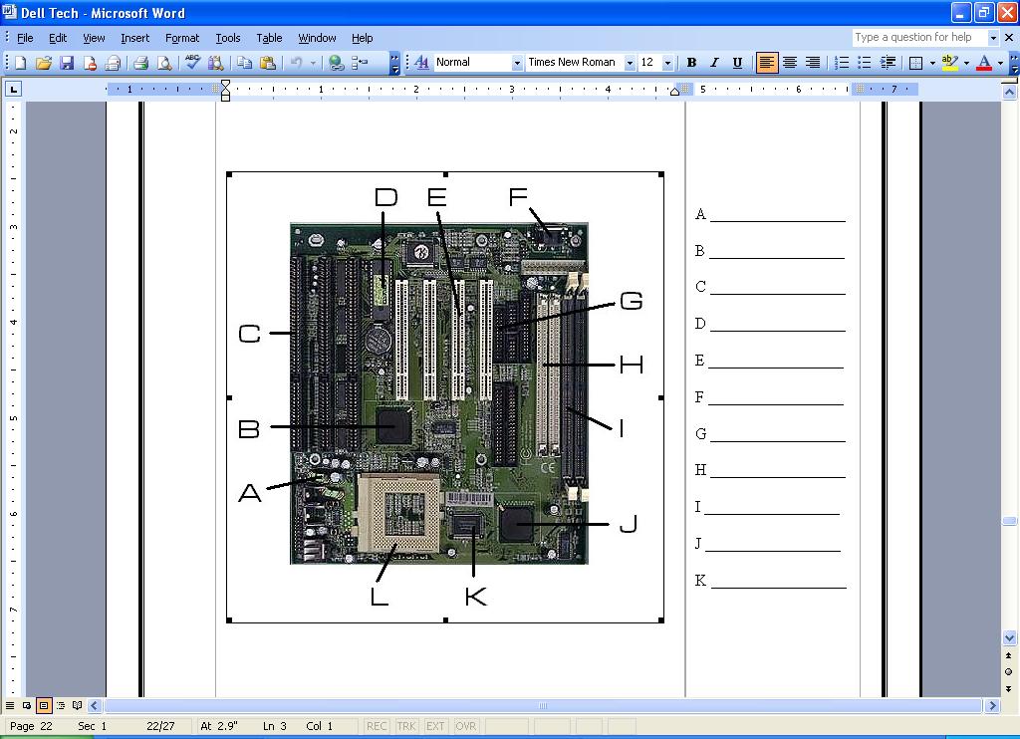Open the Table menu
Screen dimensions: 1020x739
coord(269,38)
